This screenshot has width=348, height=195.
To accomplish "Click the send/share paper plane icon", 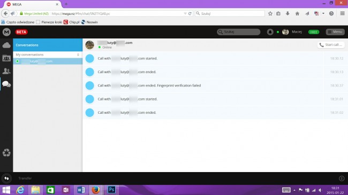I will 307,13.
